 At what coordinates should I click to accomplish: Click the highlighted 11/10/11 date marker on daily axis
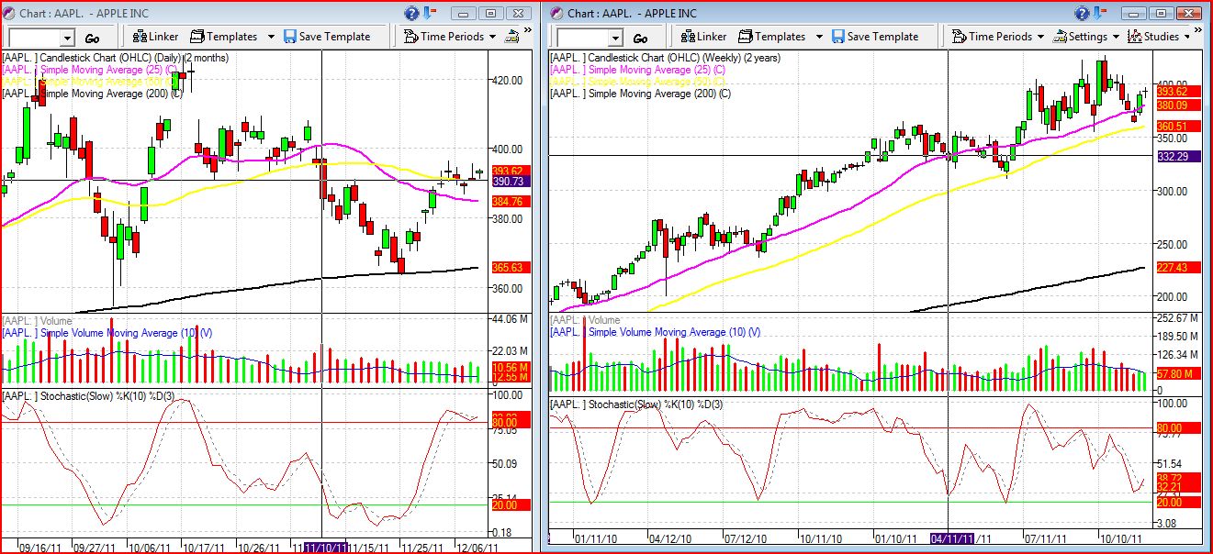pyautogui.click(x=326, y=547)
